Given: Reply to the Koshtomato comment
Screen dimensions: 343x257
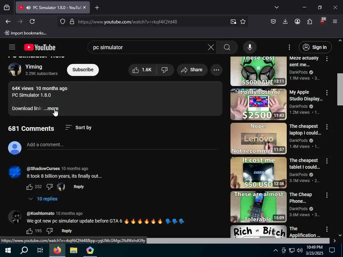Looking at the screenshot, I should [67, 231].
